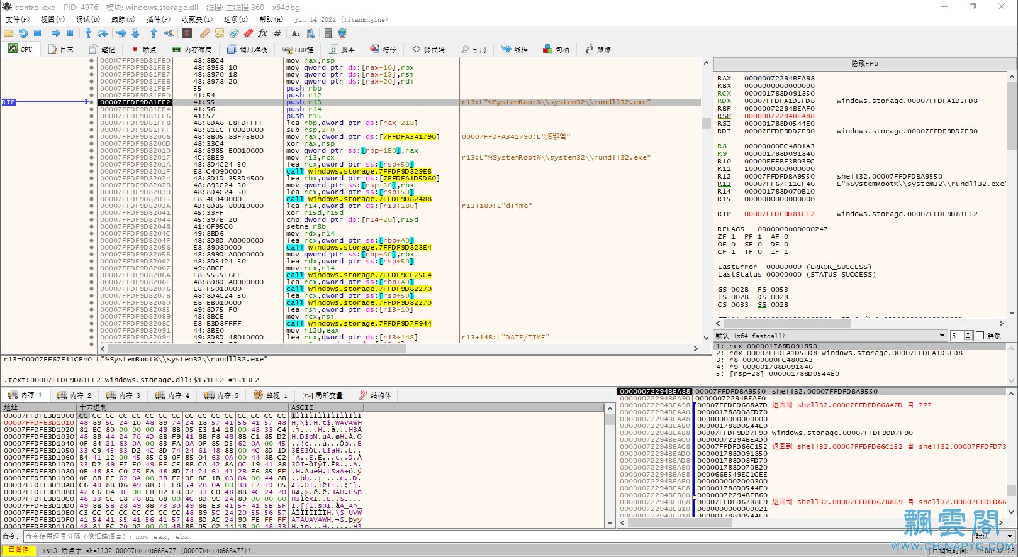Open the Calculator toolbar icon
The height and width of the screenshot is (557, 1018).
click(328, 33)
